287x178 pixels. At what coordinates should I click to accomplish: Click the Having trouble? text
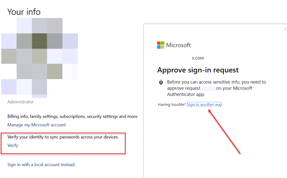click(x=172, y=104)
